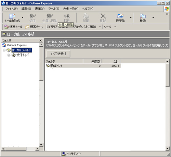This screenshot has width=171, height=157.
Task: Click the unread count 0 cell
Action: point(100,66)
